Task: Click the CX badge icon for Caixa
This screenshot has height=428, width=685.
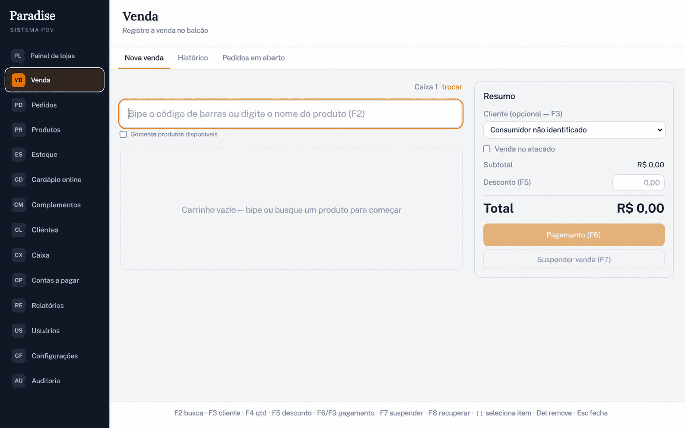Action: click(19, 255)
